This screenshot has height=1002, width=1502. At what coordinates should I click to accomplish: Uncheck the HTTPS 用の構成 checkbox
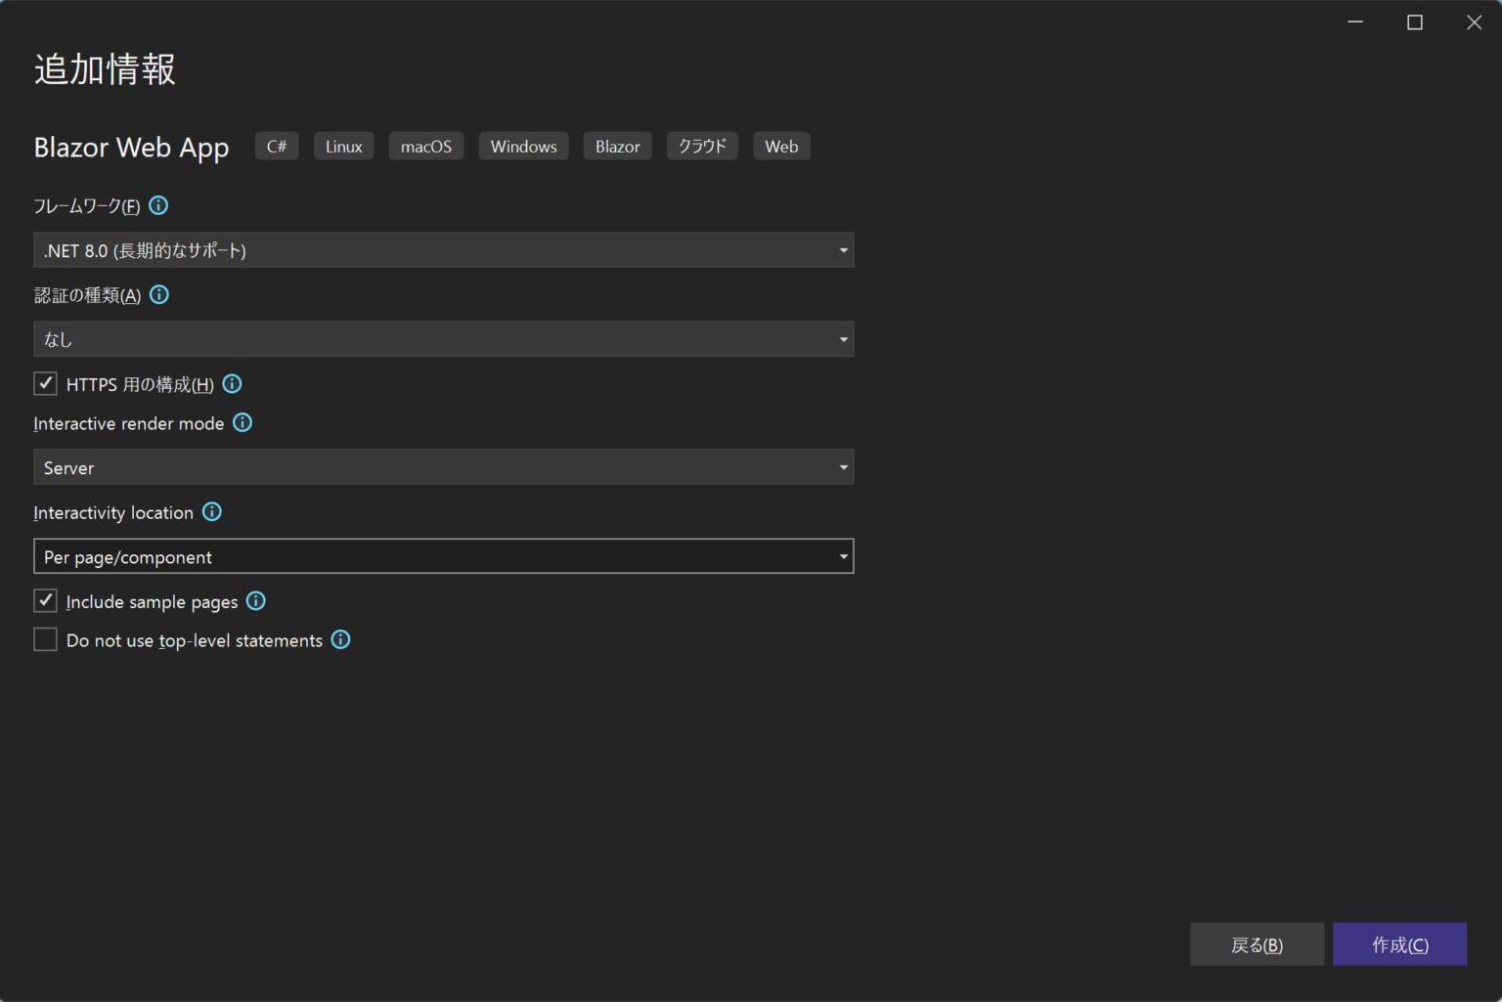46,384
